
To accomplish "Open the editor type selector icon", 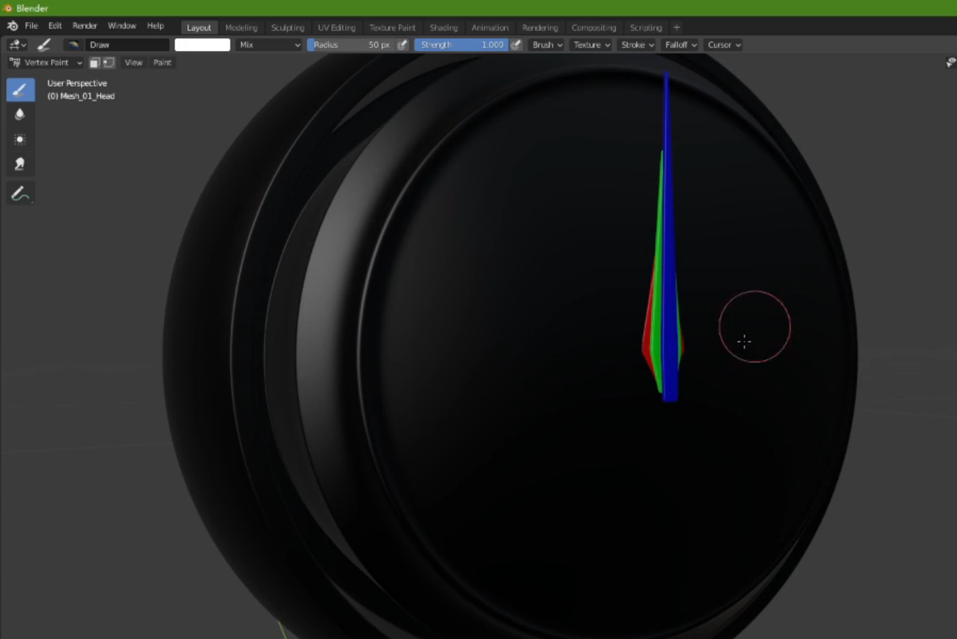I will (17, 45).
